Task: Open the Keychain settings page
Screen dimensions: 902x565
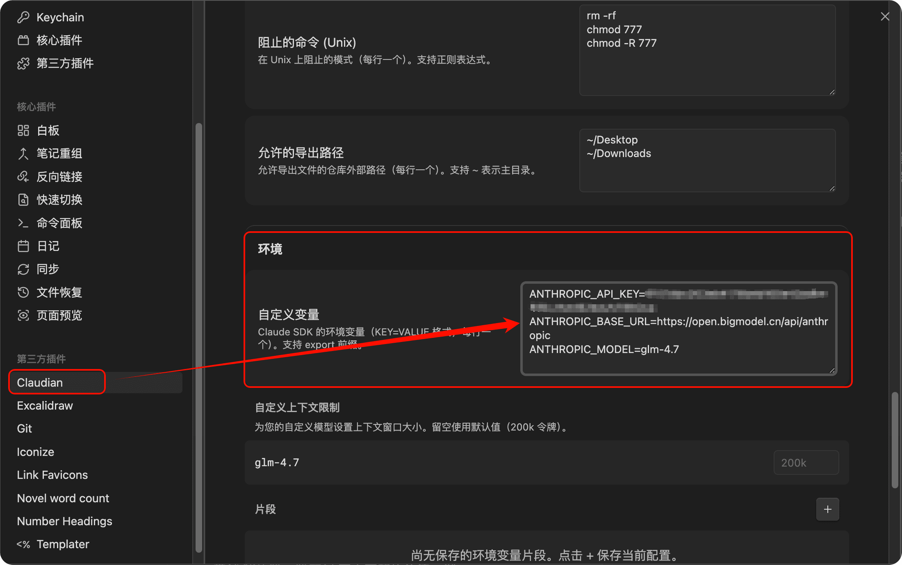Action: pos(60,17)
